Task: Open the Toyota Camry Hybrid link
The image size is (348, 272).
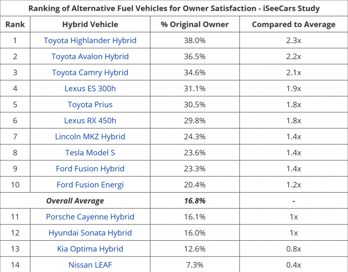Action: click(x=90, y=72)
